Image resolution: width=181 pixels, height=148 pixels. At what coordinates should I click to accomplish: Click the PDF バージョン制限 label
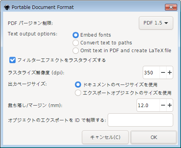(x=30, y=23)
